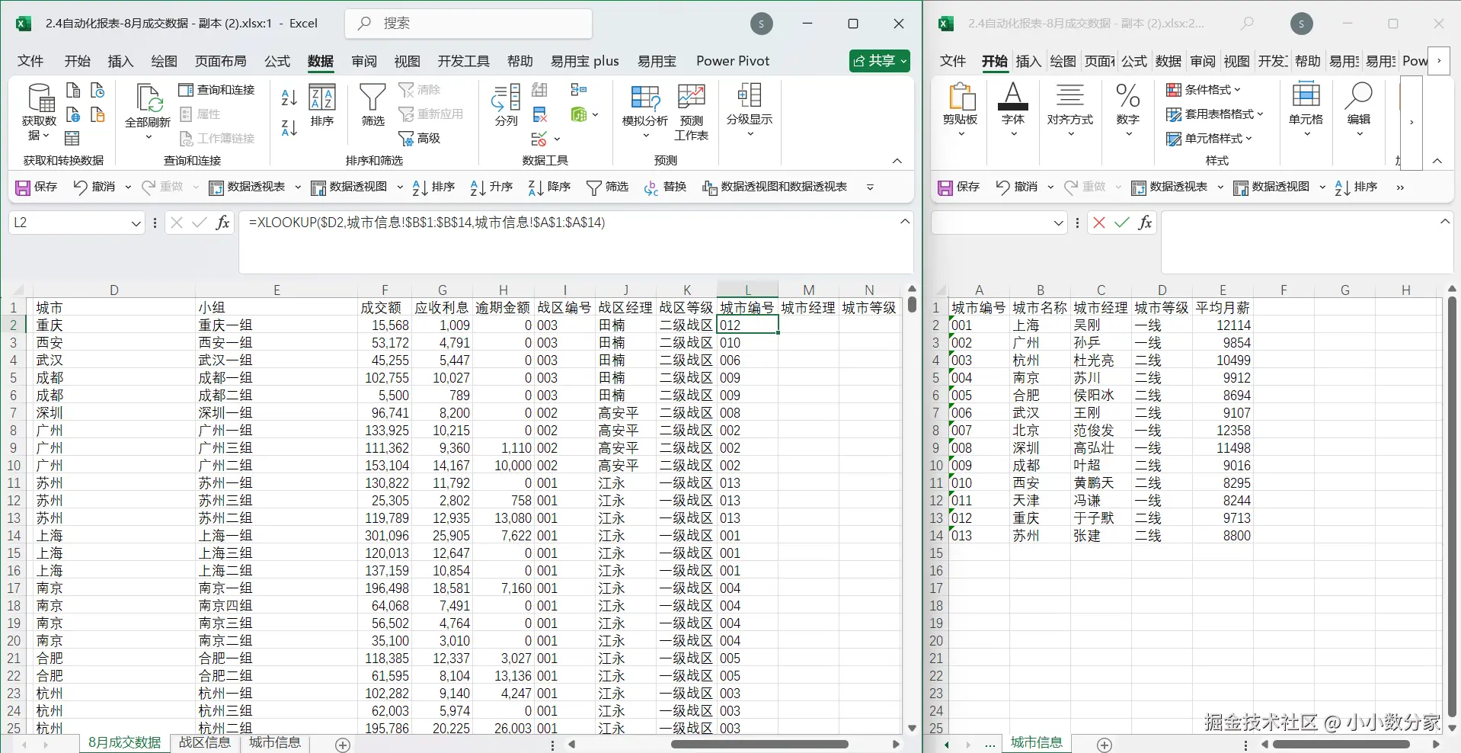Select 8月成交数据 sheet tab
Screen dimensions: 1461x753
pyautogui.click(x=124, y=742)
